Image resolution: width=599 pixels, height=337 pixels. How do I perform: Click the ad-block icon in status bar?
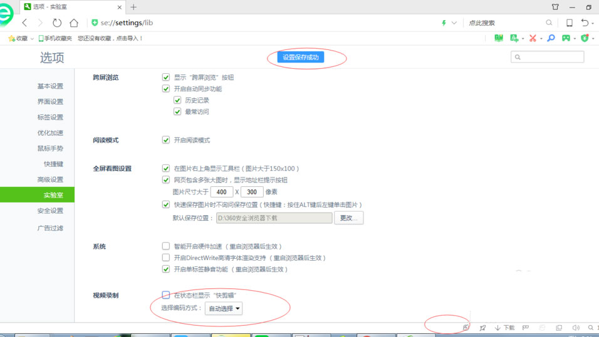pyautogui.click(x=466, y=328)
